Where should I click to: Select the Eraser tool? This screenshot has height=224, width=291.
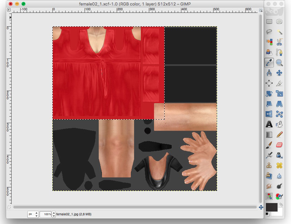point(279,145)
